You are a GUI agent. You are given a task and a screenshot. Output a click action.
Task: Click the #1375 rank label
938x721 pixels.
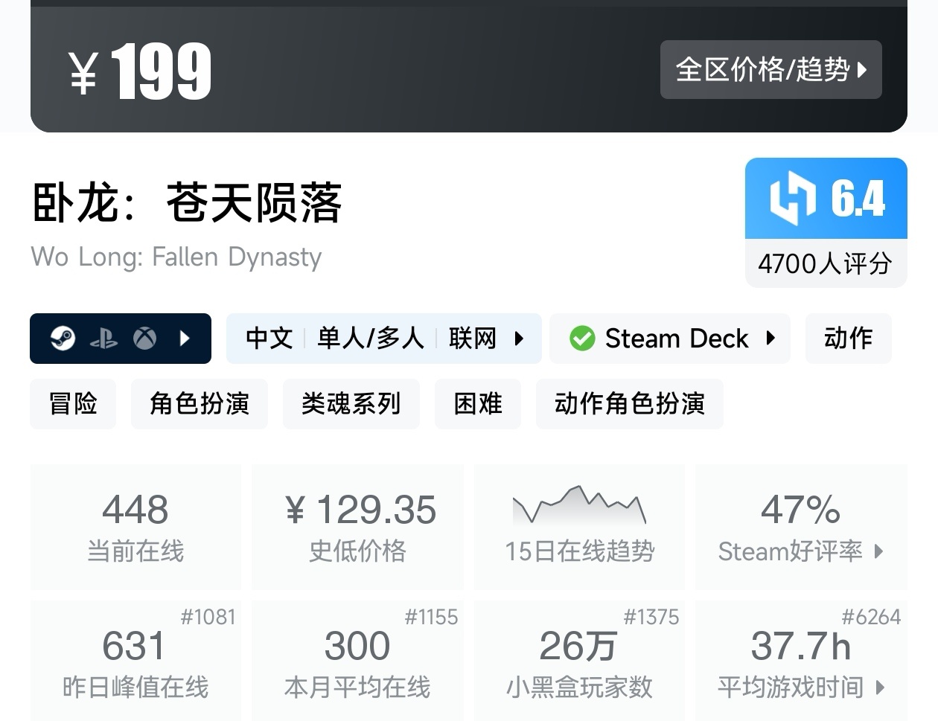pos(651,617)
